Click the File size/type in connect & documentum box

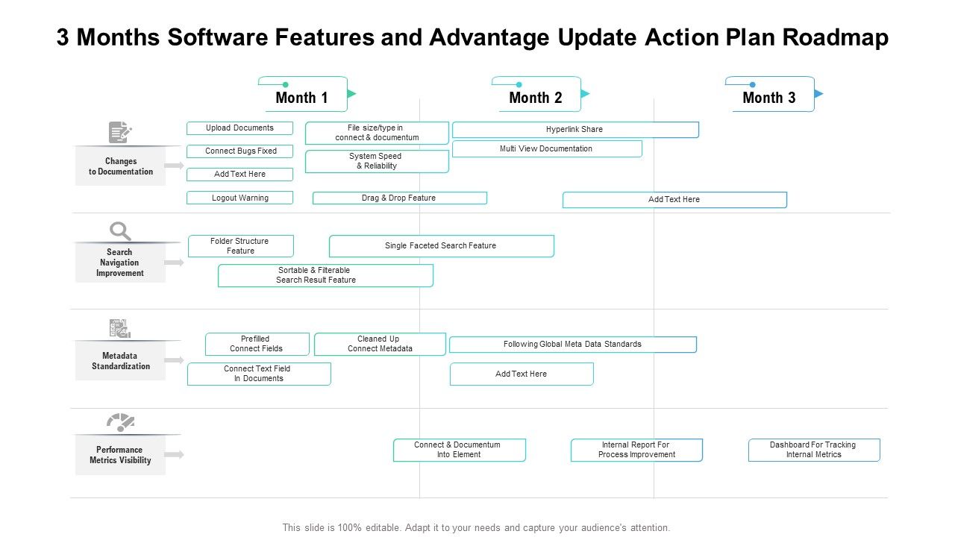(377, 133)
